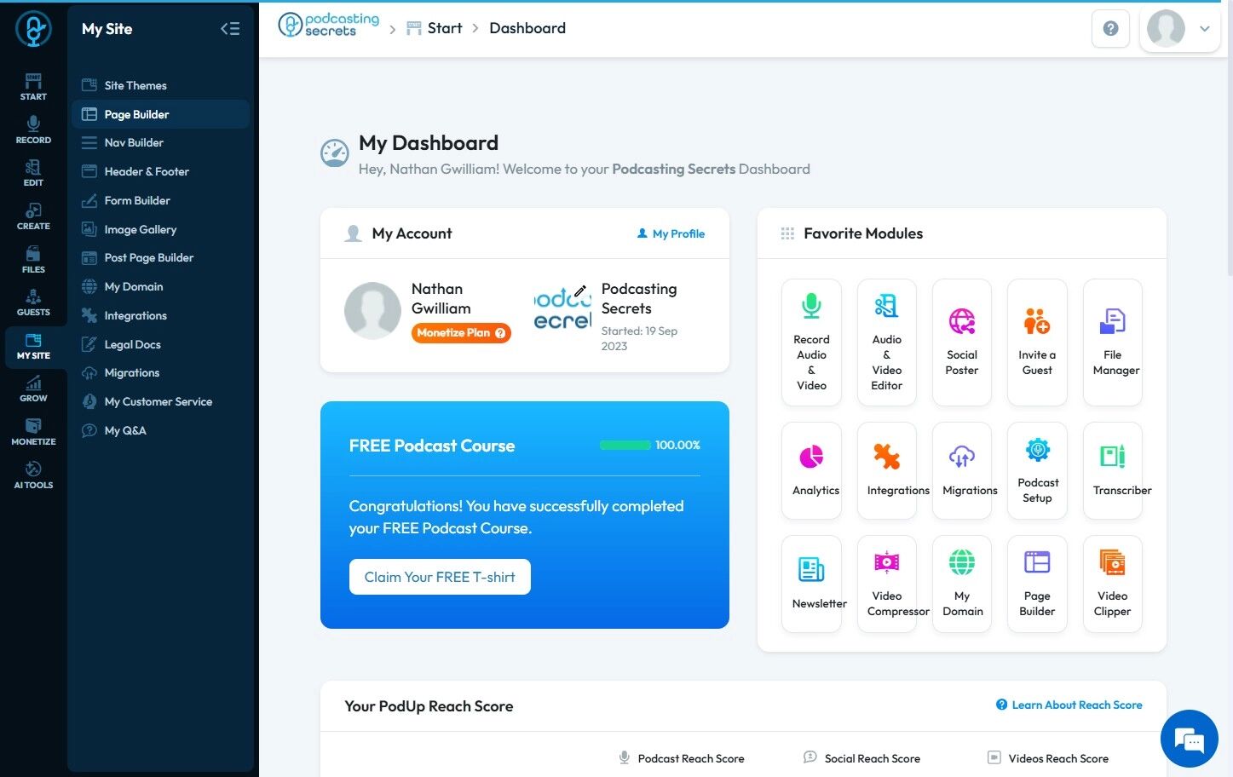Open Migrations in the sidebar menu
The image size is (1233, 777).
[x=161, y=373]
